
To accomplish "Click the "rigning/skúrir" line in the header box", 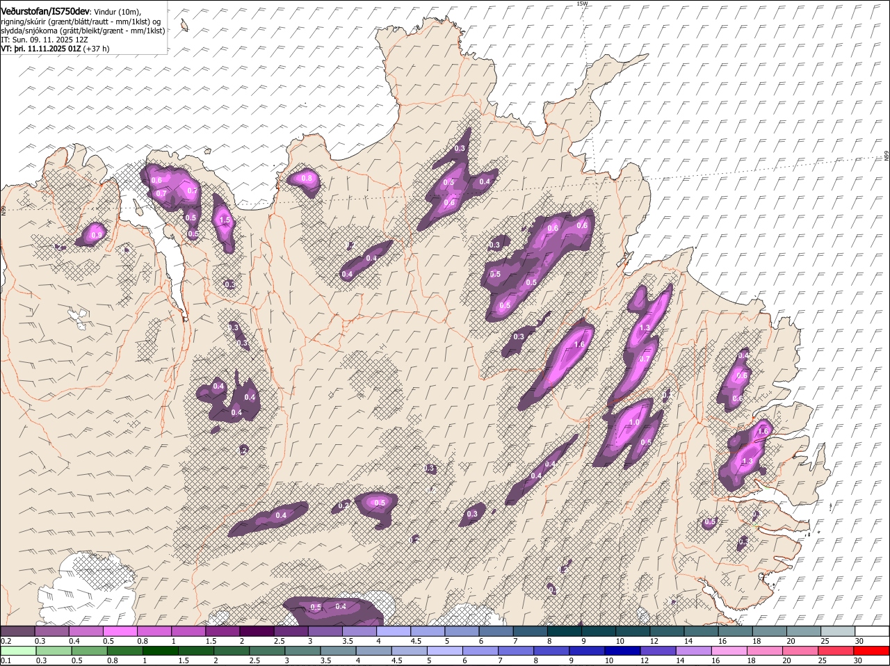I will pyautogui.click(x=81, y=22).
